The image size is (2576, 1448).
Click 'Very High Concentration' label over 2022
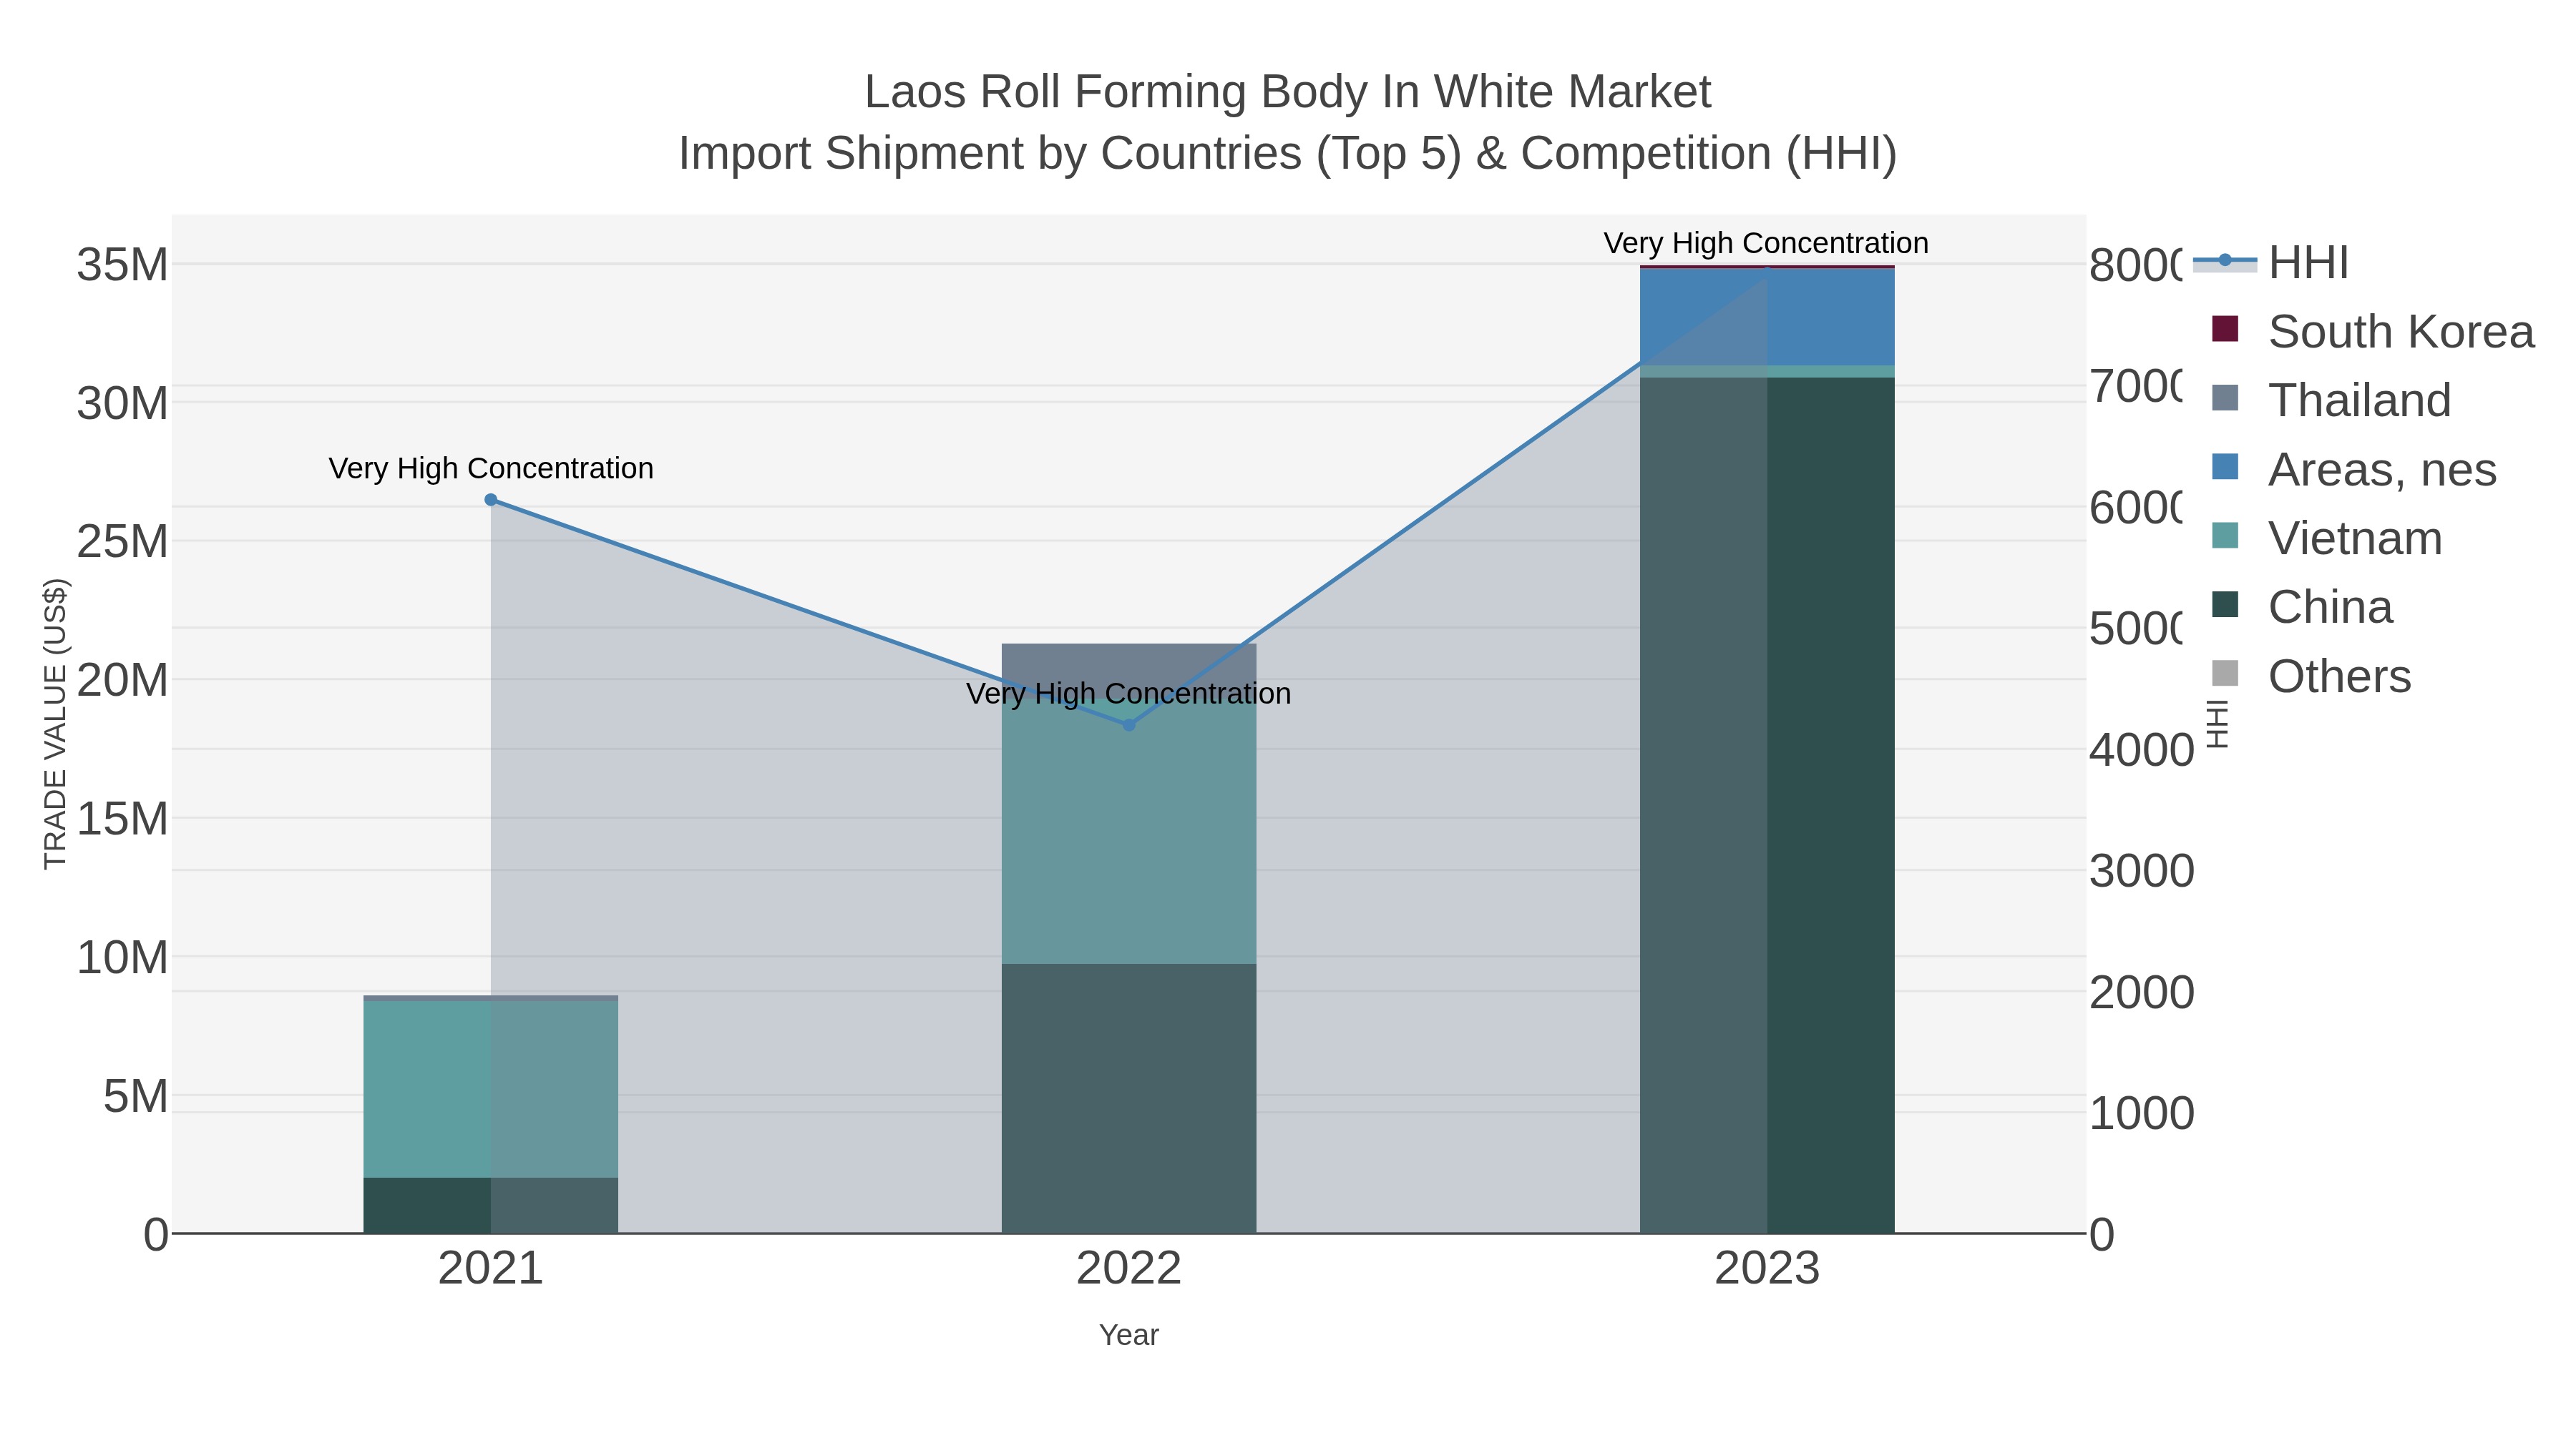(1129, 694)
